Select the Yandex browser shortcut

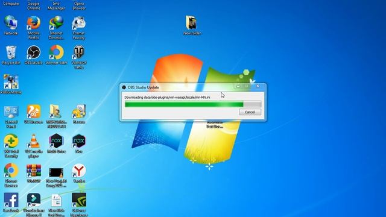(x=79, y=174)
